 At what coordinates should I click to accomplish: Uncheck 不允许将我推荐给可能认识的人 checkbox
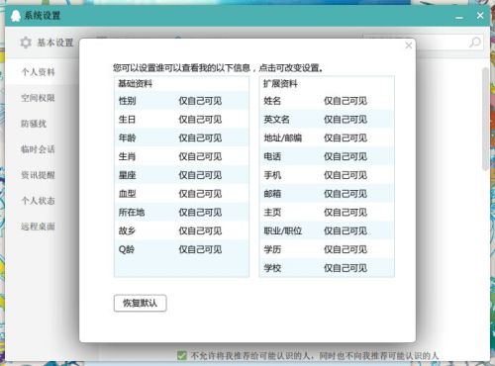point(181,355)
